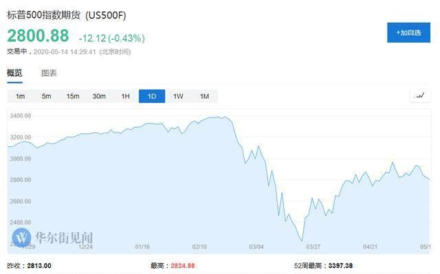Screen dimensions: 440x274
Task: Switch chart to 1H interval
Action: click(x=125, y=96)
